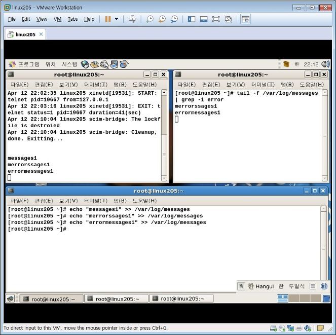The width and height of the screenshot is (336, 335).
Task: Open the volume speaker icon on GNOME panel
Action: click(x=325, y=64)
